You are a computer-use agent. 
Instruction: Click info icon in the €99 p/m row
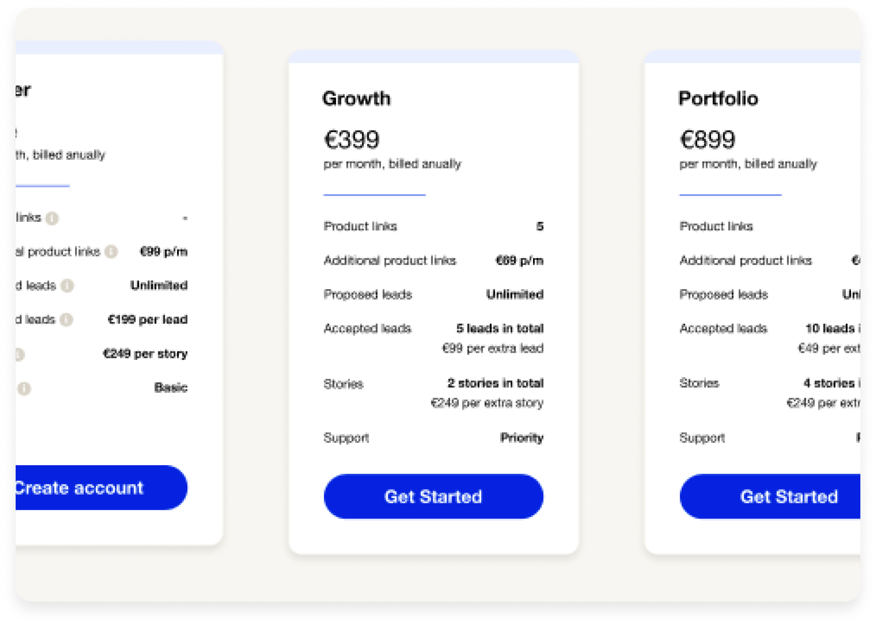click(x=111, y=252)
